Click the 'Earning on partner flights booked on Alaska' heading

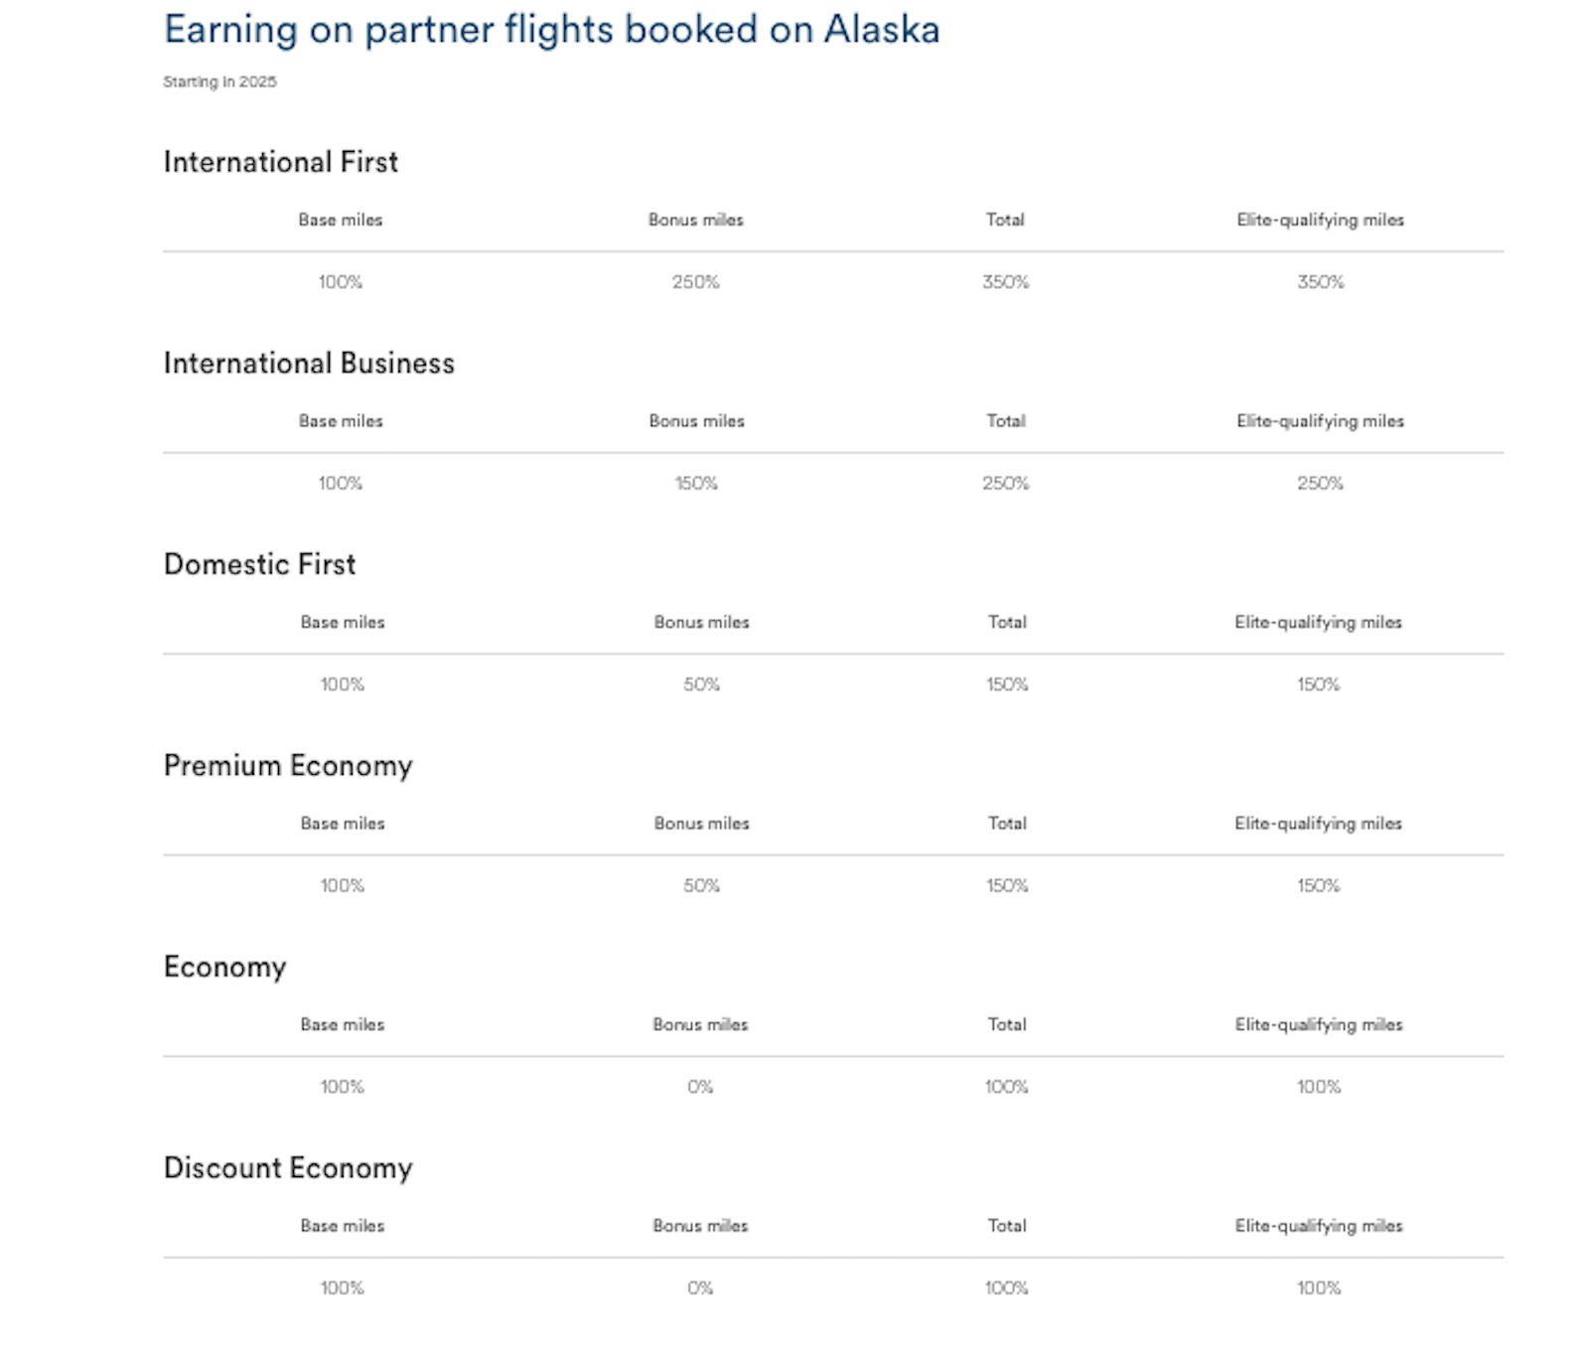point(551,30)
